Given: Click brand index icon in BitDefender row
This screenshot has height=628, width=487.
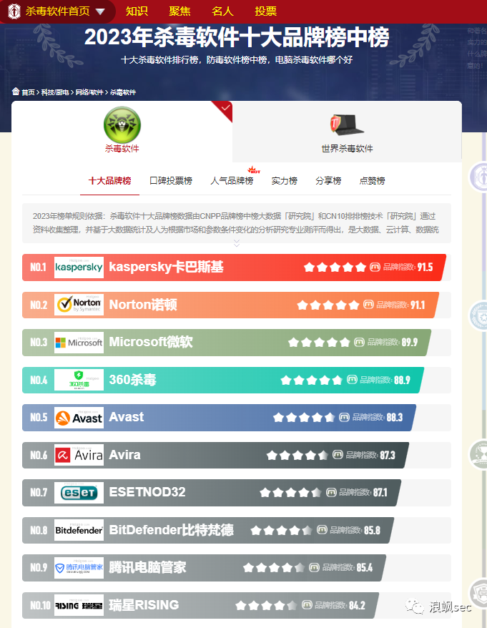Looking at the screenshot, I should click(x=322, y=530).
